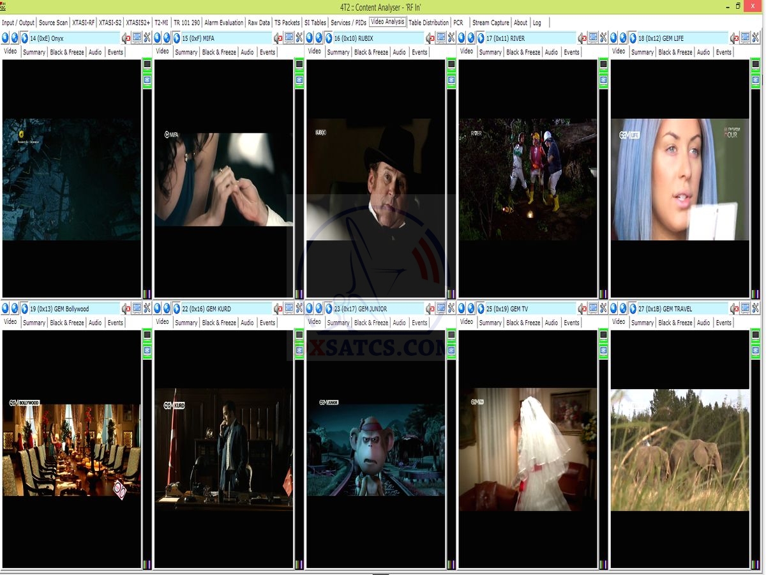Switch to the Stream Capture tab

pyautogui.click(x=490, y=23)
